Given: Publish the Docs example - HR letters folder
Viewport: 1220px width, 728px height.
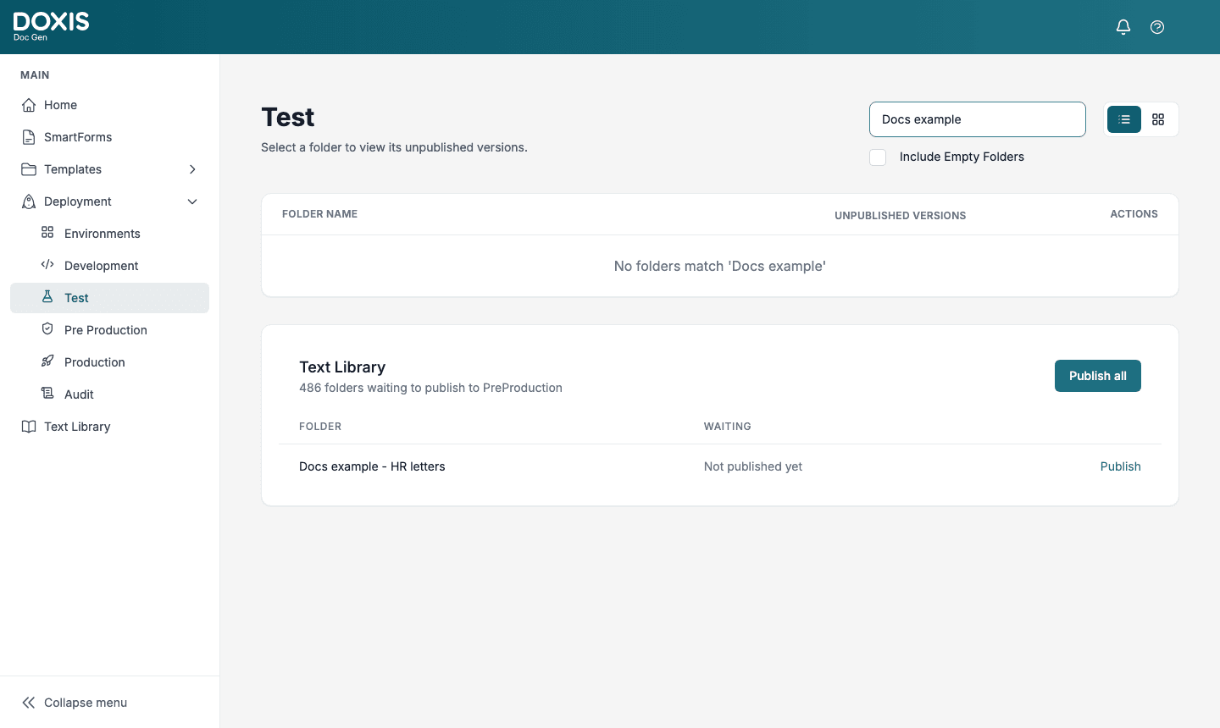Looking at the screenshot, I should pyautogui.click(x=1120, y=466).
